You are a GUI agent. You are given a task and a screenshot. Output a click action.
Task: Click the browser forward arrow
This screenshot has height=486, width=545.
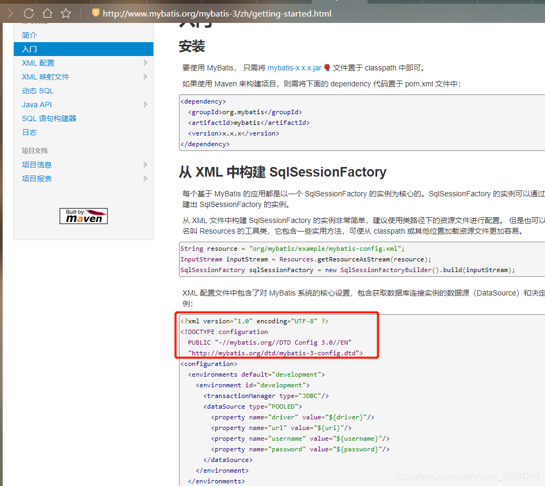pyautogui.click(x=11, y=13)
